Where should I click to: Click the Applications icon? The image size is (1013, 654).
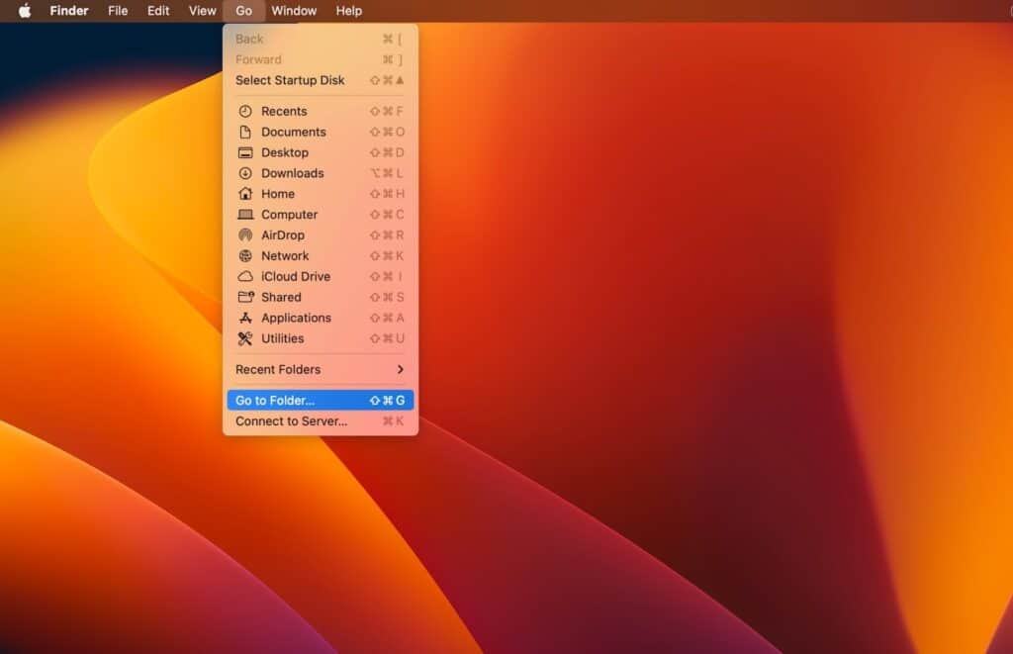pyautogui.click(x=245, y=318)
